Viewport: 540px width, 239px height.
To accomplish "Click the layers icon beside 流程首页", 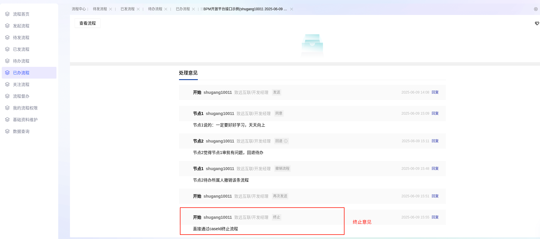I will click(x=7, y=14).
